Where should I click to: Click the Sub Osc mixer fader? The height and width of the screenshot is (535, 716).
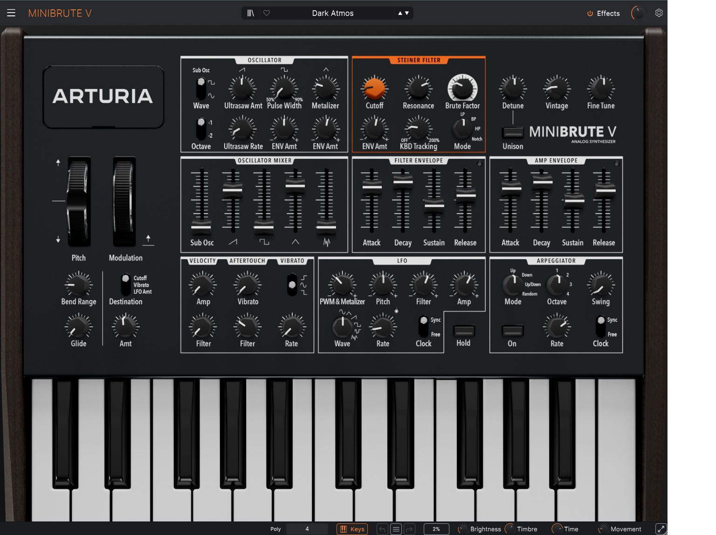tap(201, 228)
